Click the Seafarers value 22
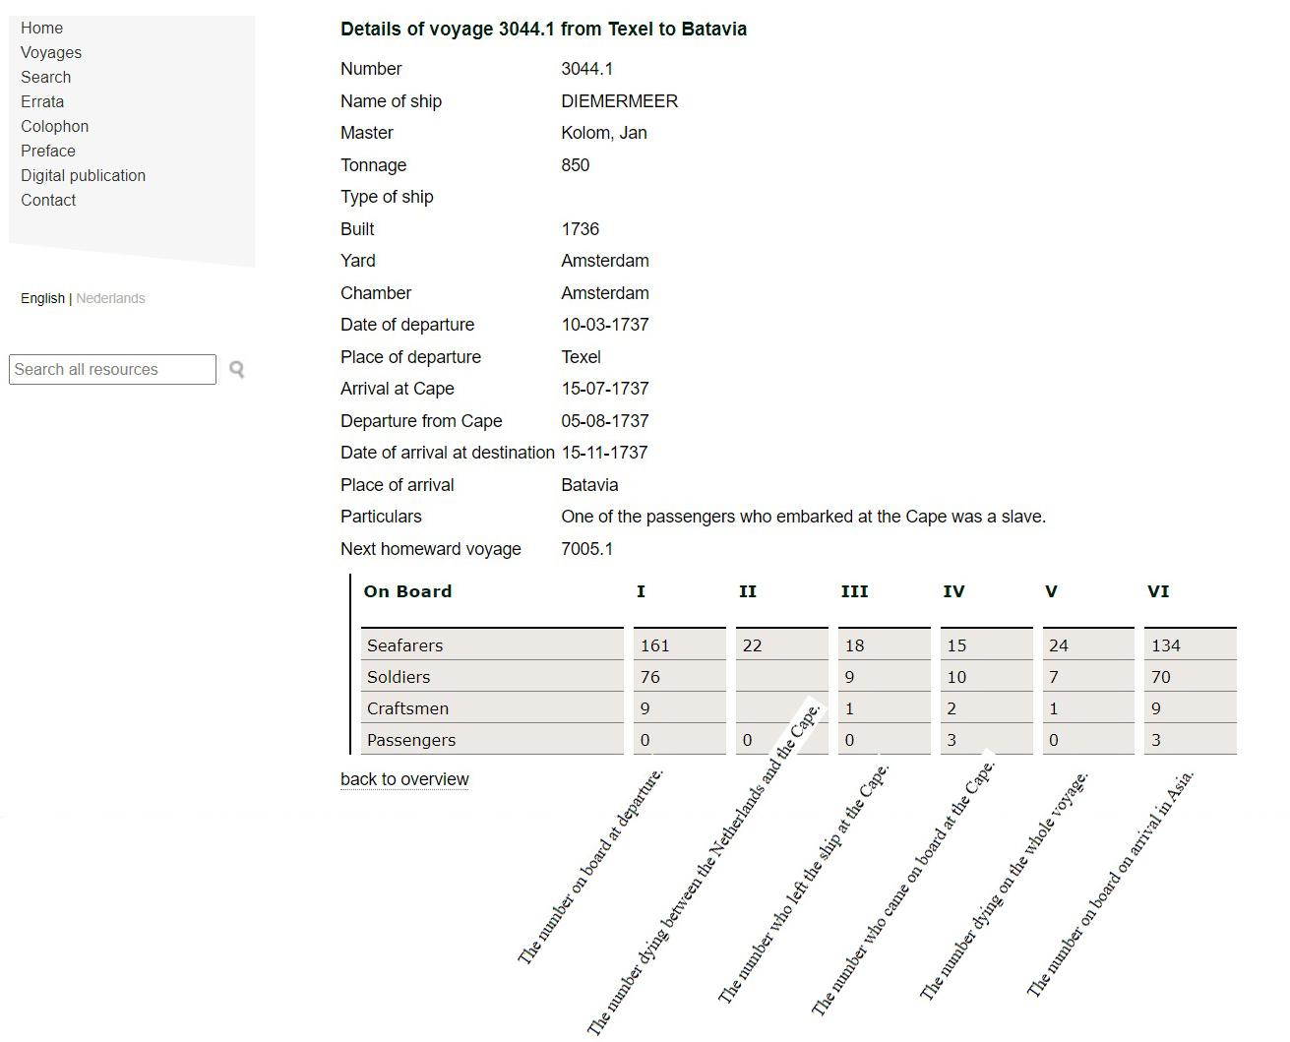1290x1042 pixels. pyautogui.click(x=752, y=645)
